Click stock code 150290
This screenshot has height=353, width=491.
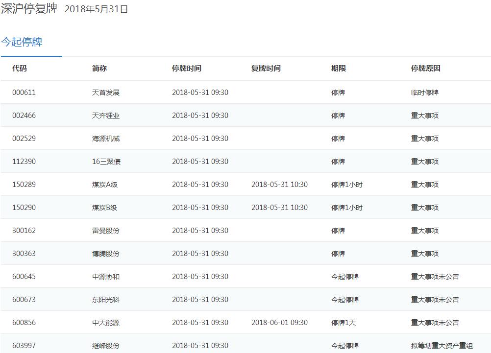(24, 208)
